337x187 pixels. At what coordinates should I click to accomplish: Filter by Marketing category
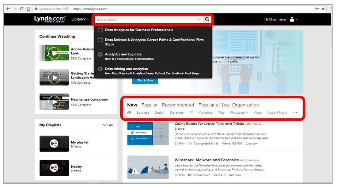coord(205,112)
